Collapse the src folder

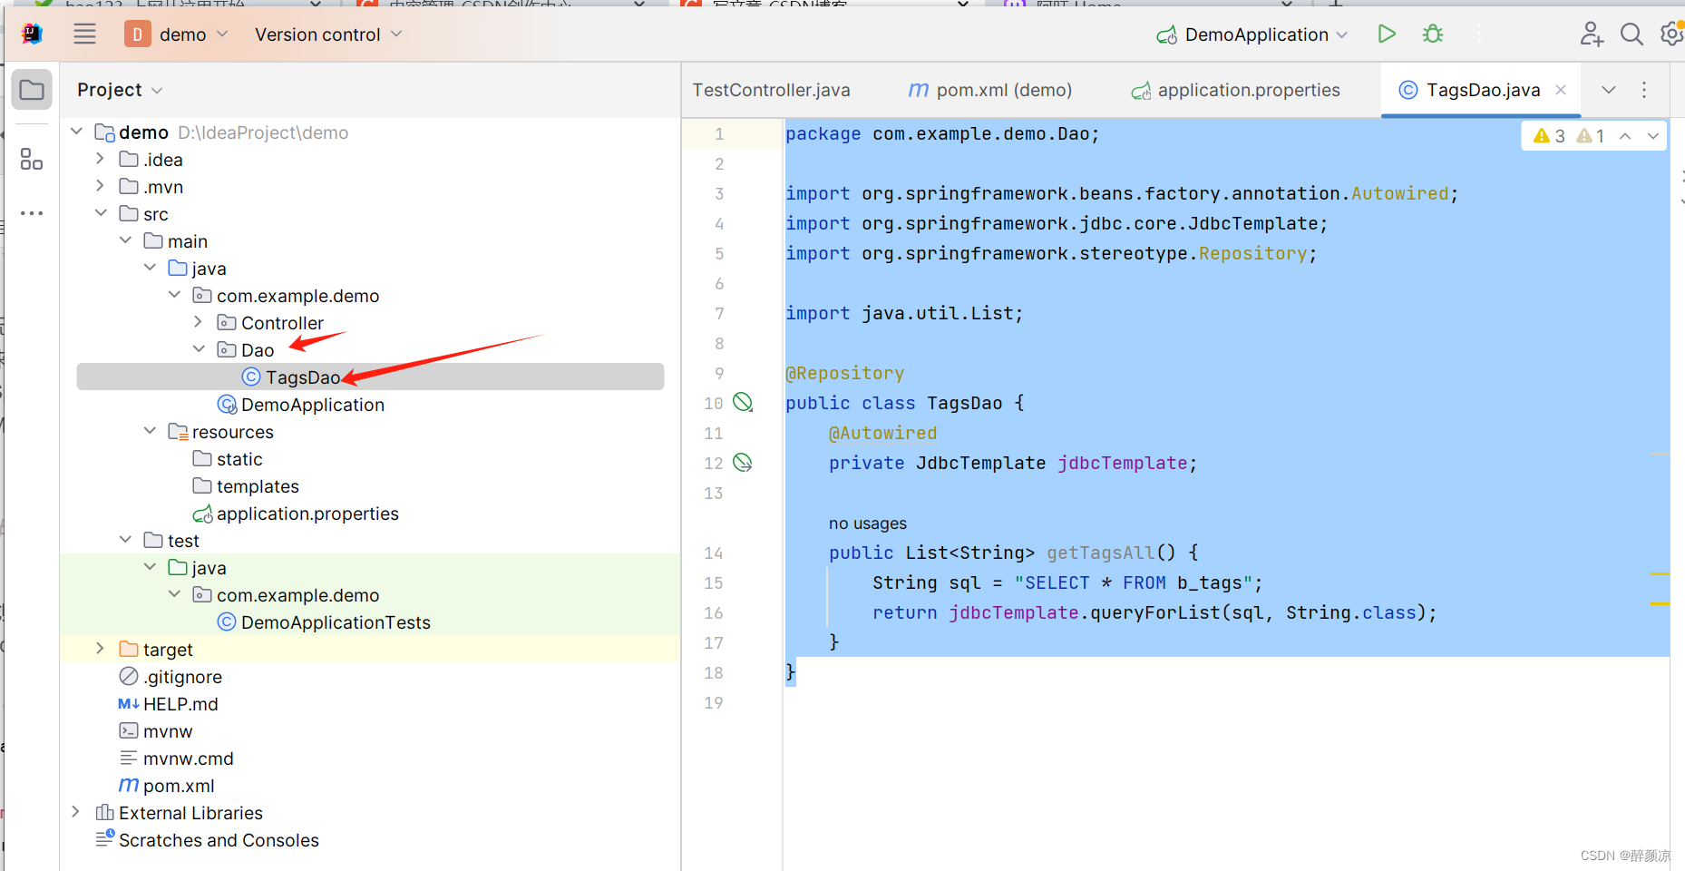[x=101, y=214]
